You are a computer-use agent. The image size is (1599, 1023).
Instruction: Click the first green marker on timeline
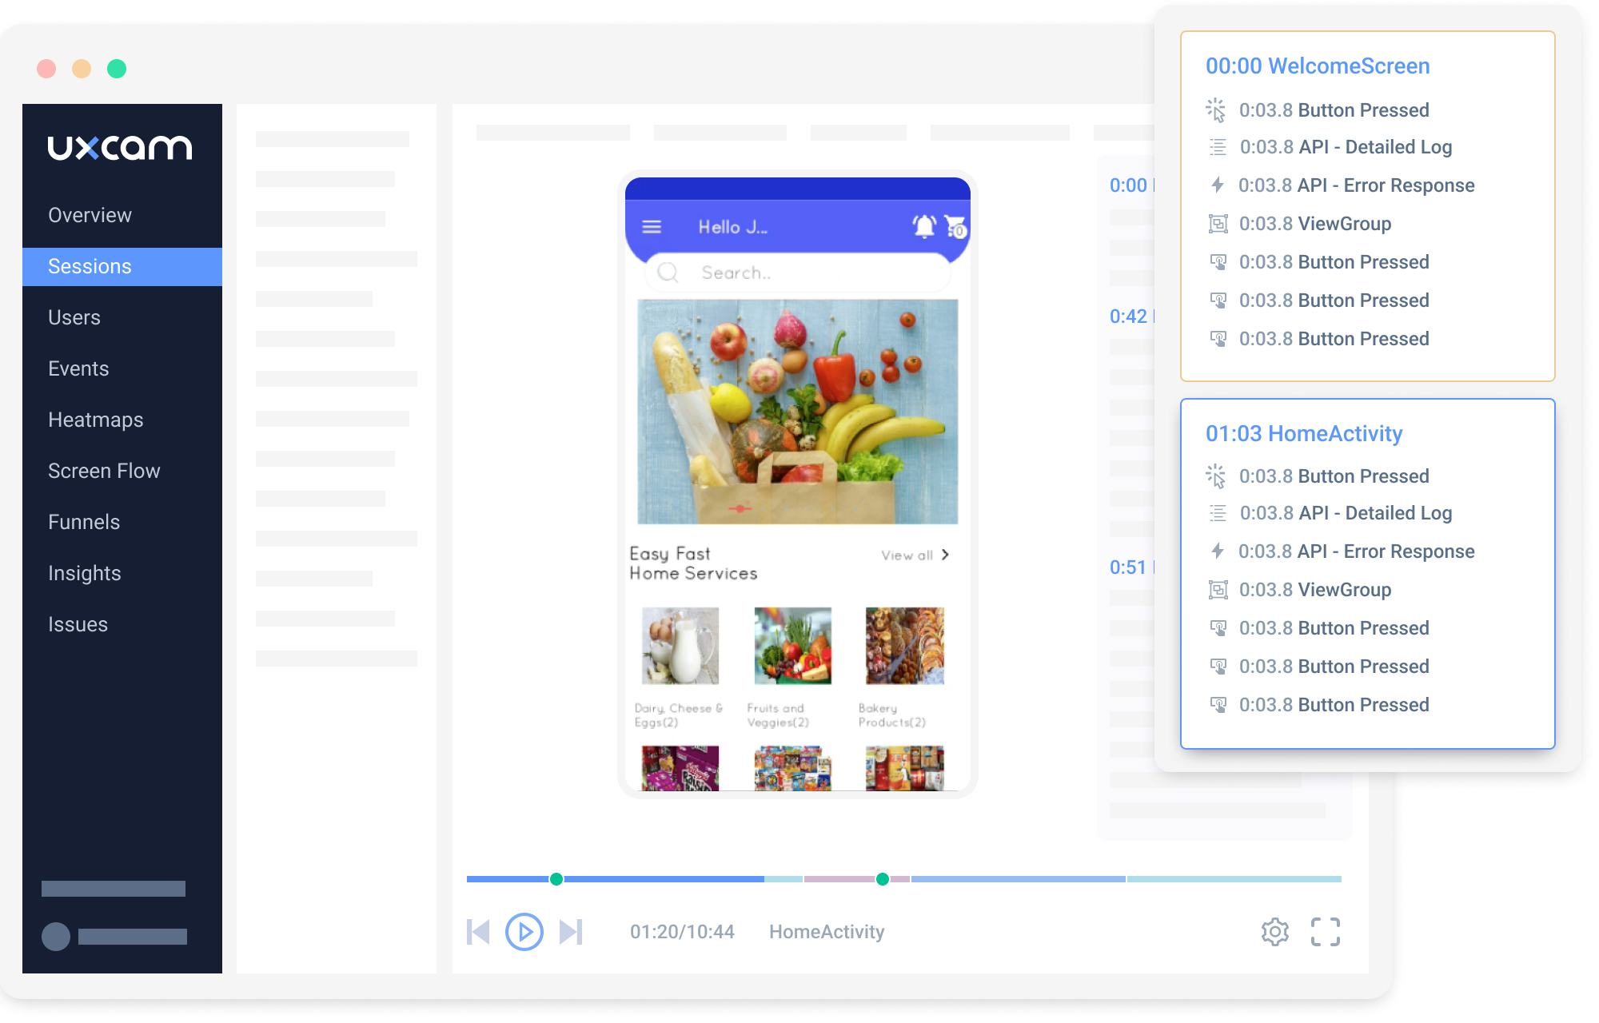click(x=556, y=879)
